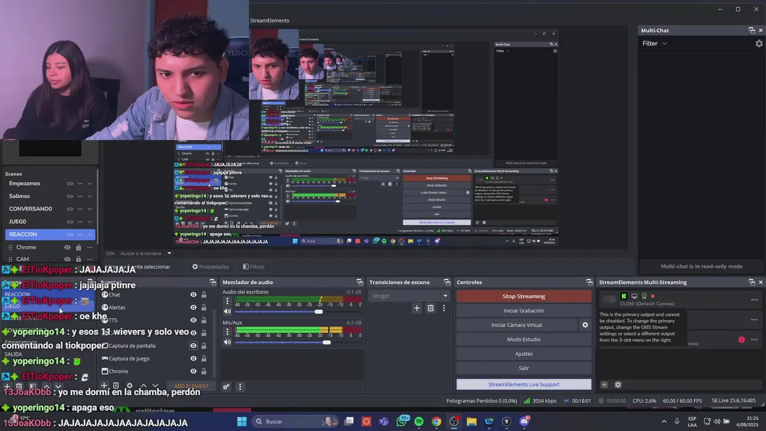Click Iniciar Grabación button
Screen dimensions: 766x431
524,311
